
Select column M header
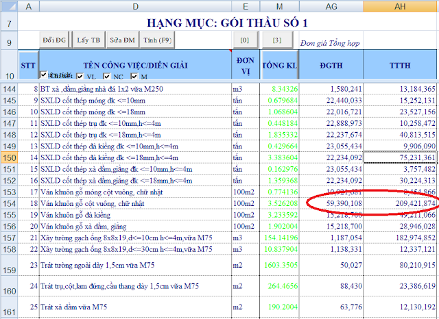point(279,6)
